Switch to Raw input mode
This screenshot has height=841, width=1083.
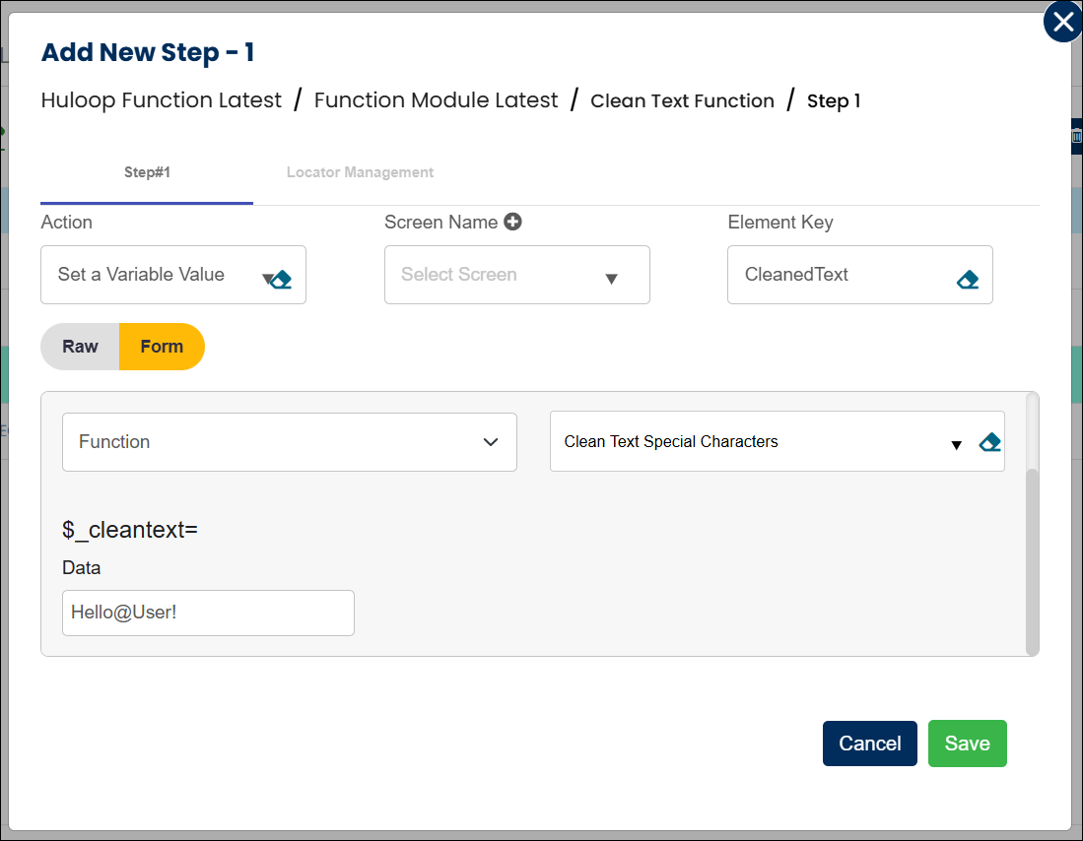tap(80, 347)
